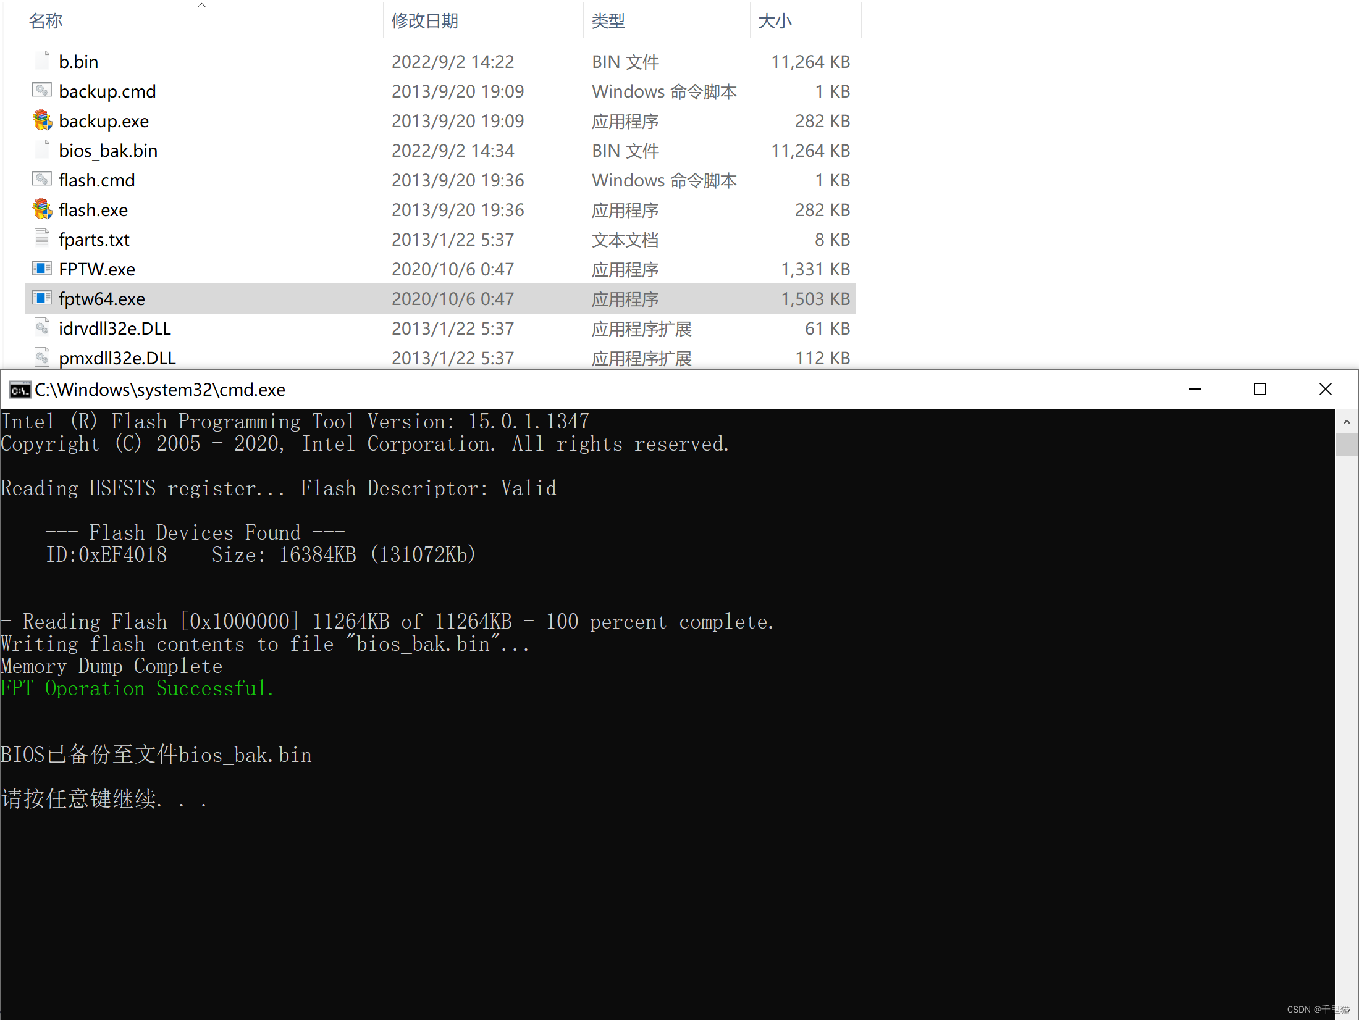
Task: Click the console scrollbar up arrow
Action: click(1347, 422)
